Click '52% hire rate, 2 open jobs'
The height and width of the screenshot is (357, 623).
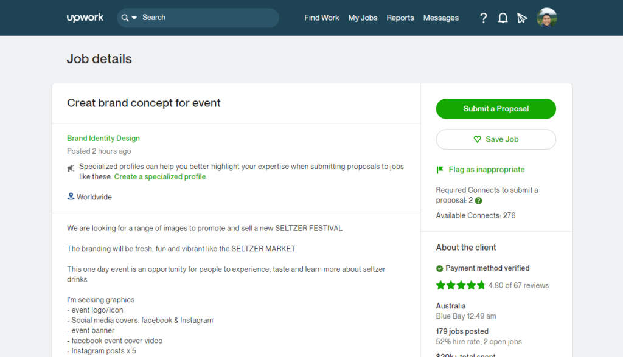(479, 342)
